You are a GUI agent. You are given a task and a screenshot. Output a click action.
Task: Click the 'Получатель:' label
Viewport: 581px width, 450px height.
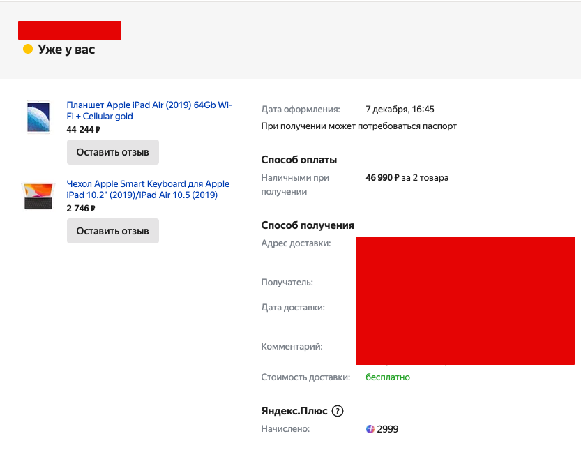point(287,283)
